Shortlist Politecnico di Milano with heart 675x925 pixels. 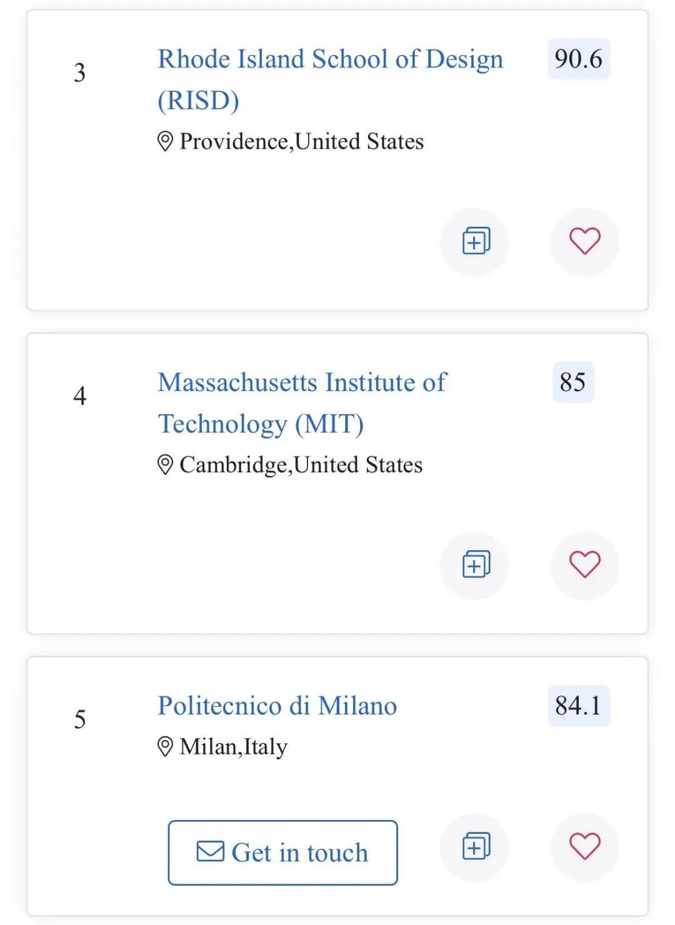(584, 847)
